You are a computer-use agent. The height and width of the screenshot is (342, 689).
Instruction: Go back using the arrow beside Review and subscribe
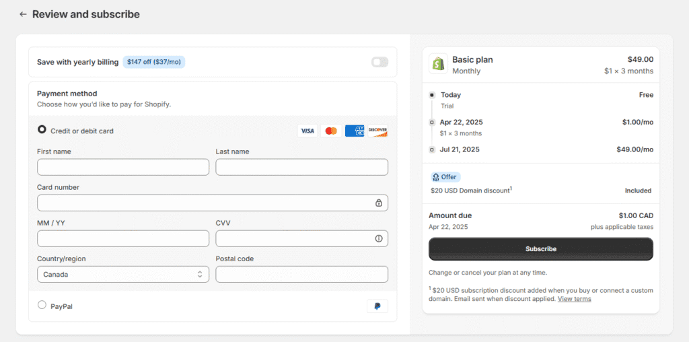tap(23, 15)
